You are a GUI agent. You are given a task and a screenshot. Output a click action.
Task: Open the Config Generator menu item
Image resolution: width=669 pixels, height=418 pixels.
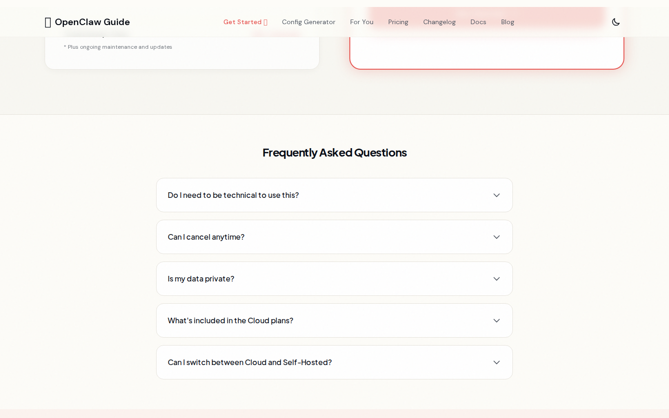tap(308, 22)
